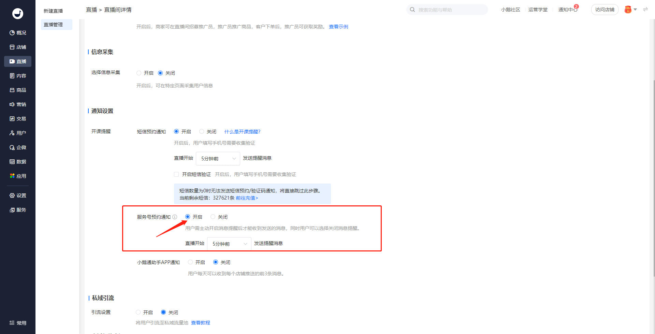The height and width of the screenshot is (334, 655).
Task: Click the 访问店铺 button
Action: (605, 10)
